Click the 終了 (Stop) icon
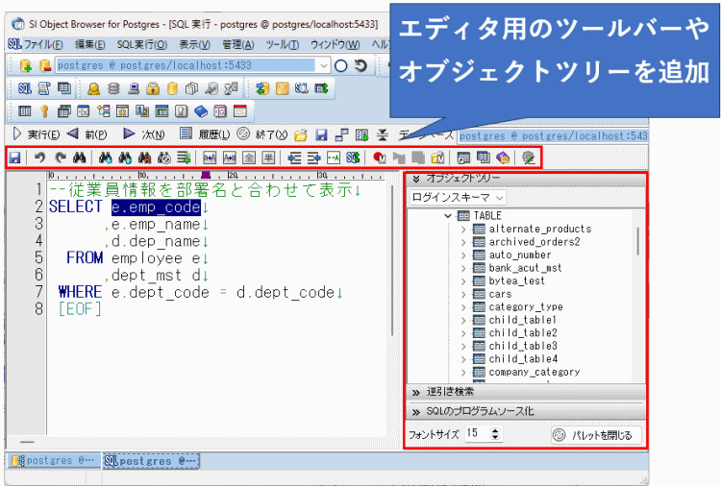This screenshot has width=721, height=486. (243, 134)
